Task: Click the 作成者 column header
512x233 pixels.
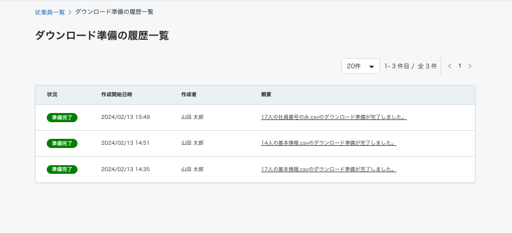Action: tap(189, 95)
